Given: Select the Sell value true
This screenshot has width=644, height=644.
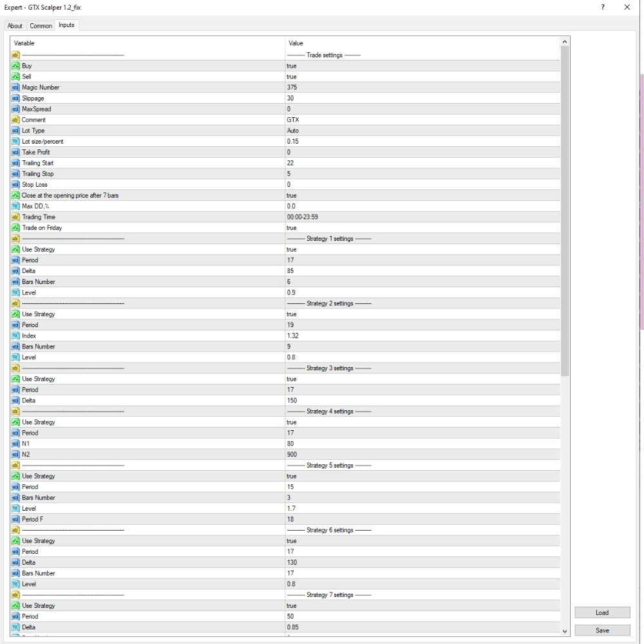Looking at the screenshot, I should [292, 77].
